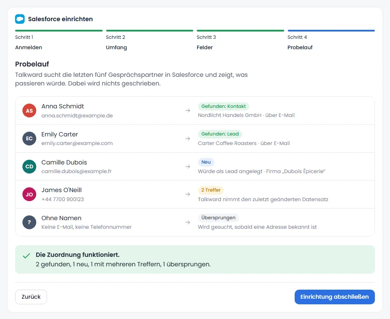Click the 'Übersprungen' badge

[218, 218]
